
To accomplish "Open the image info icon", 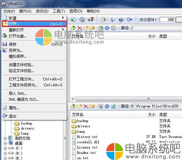I will [112, 20].
